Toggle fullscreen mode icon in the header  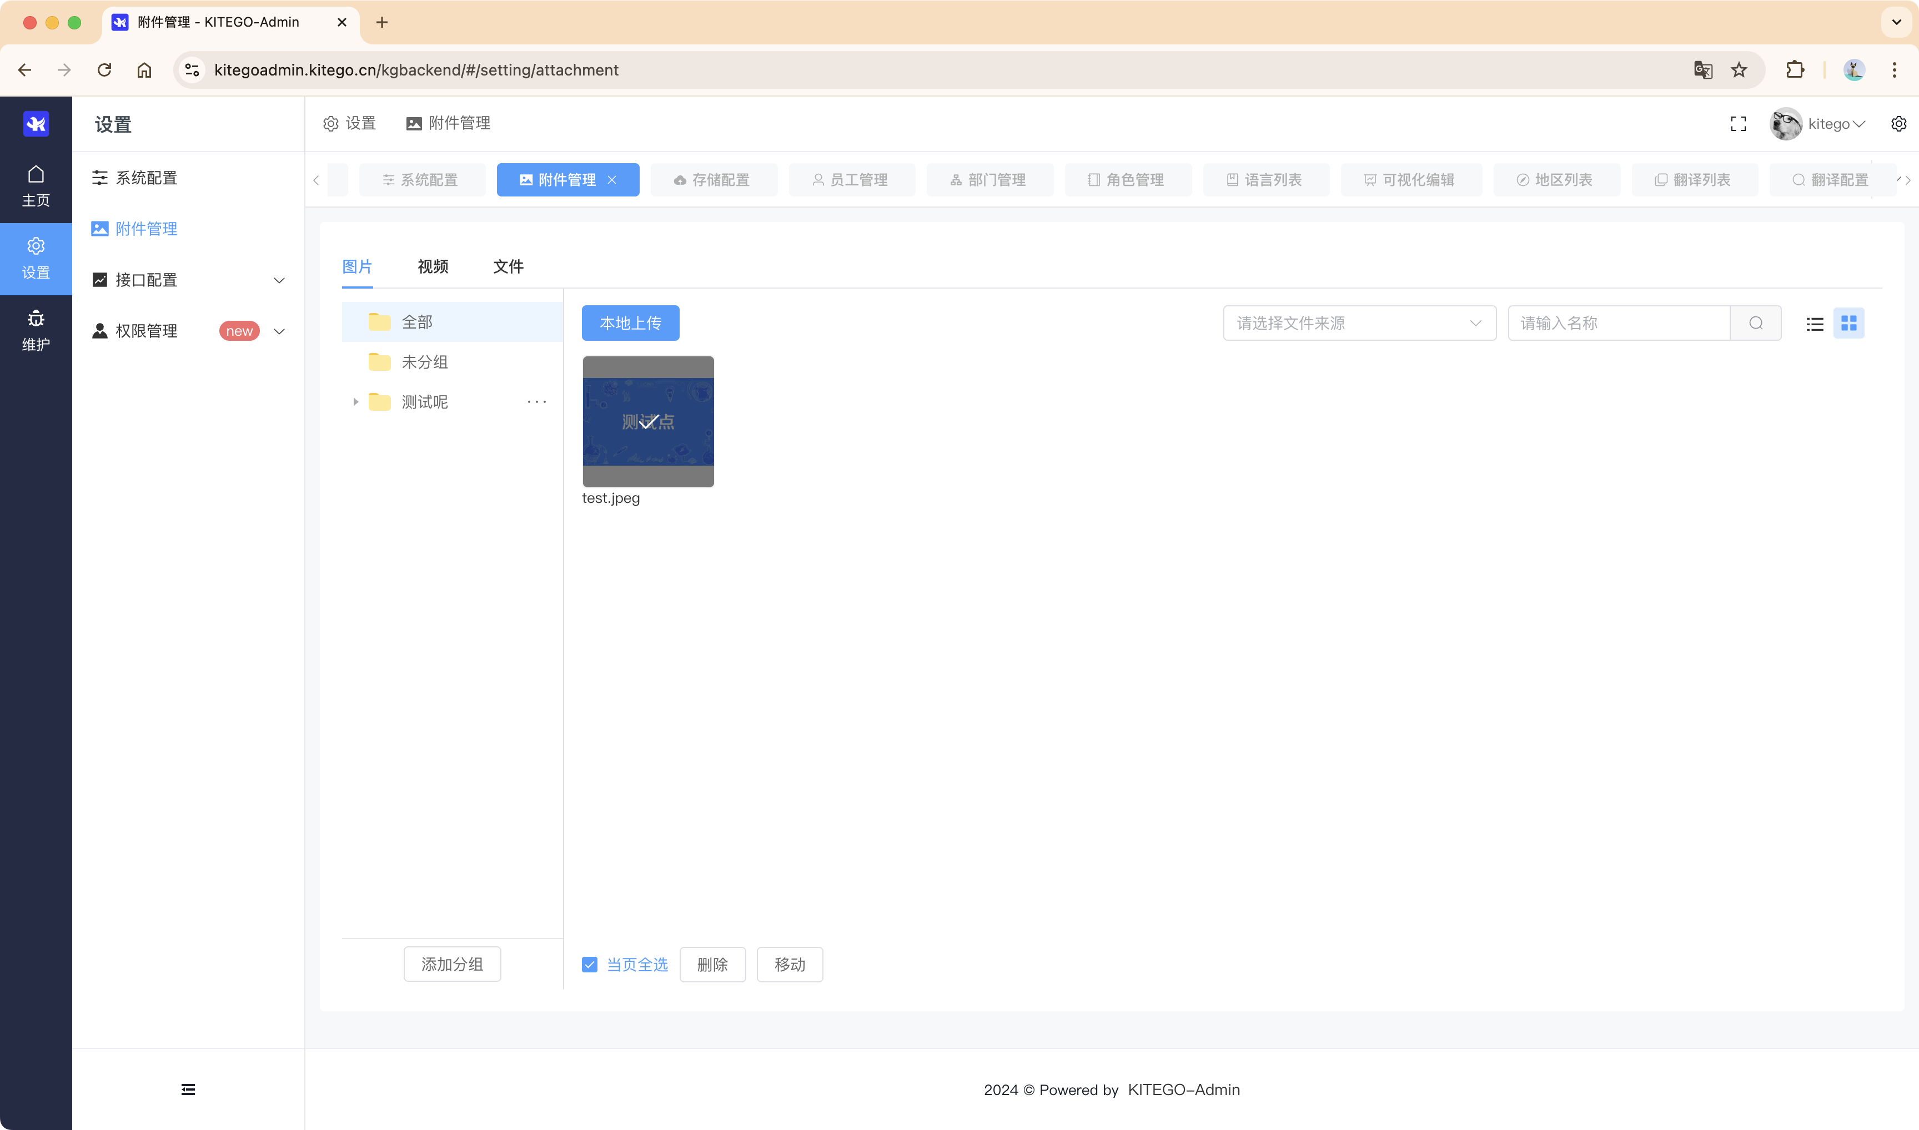pos(1737,123)
